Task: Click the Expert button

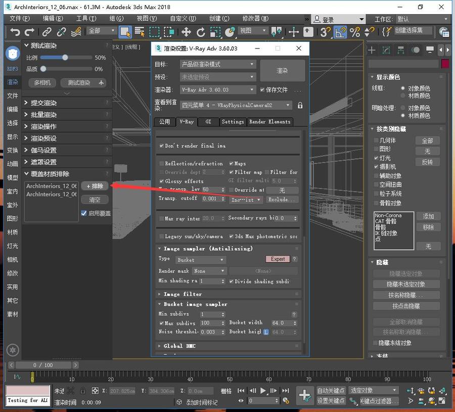Action: 278,259
